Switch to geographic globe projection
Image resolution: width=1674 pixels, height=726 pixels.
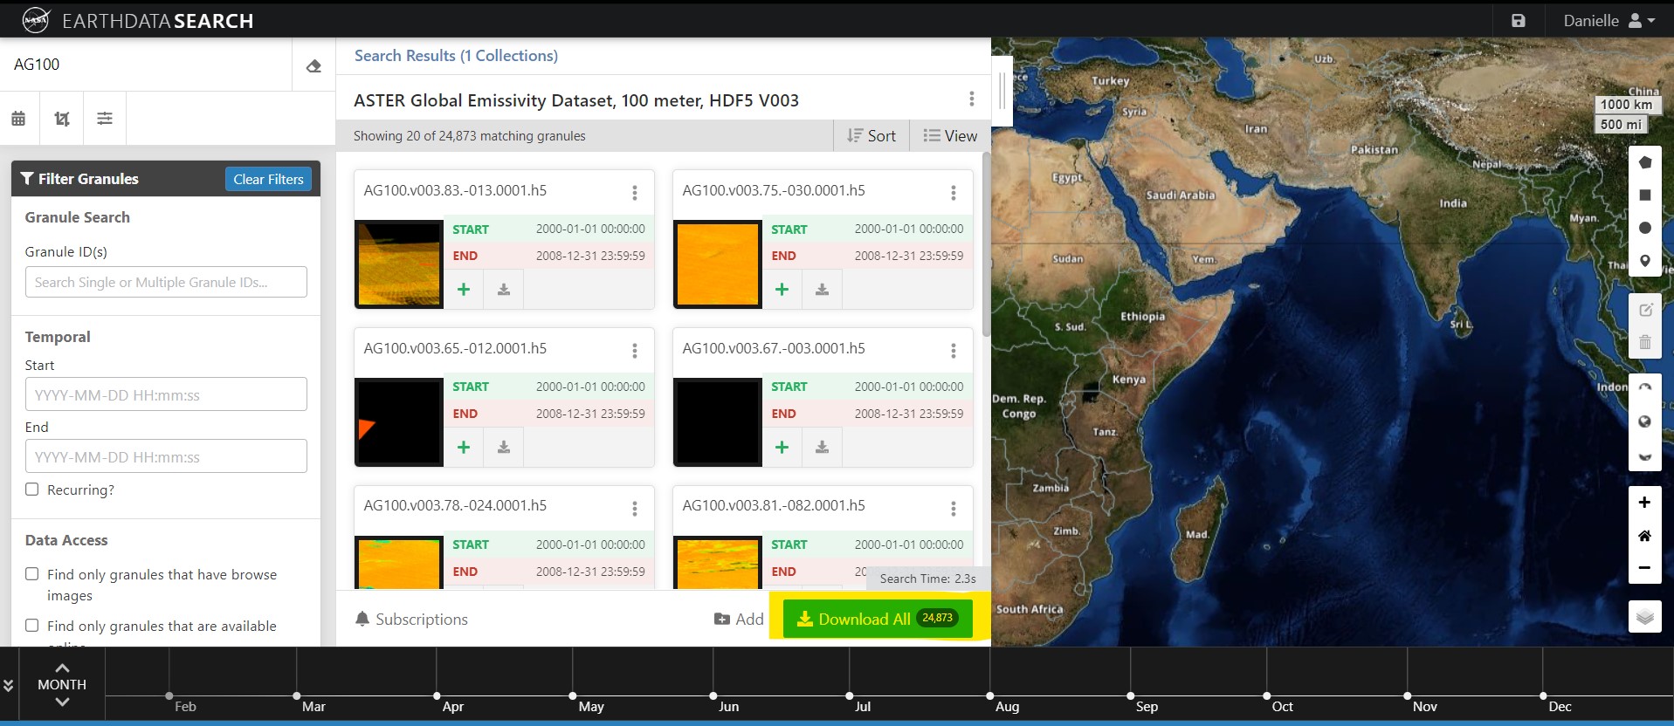(1645, 422)
